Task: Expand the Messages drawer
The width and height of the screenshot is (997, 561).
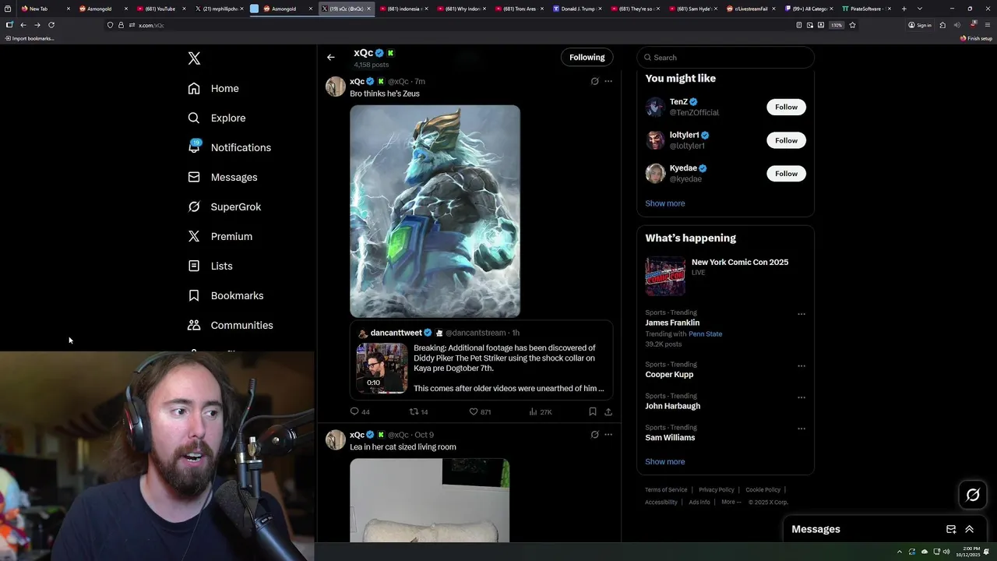Action: point(970,529)
